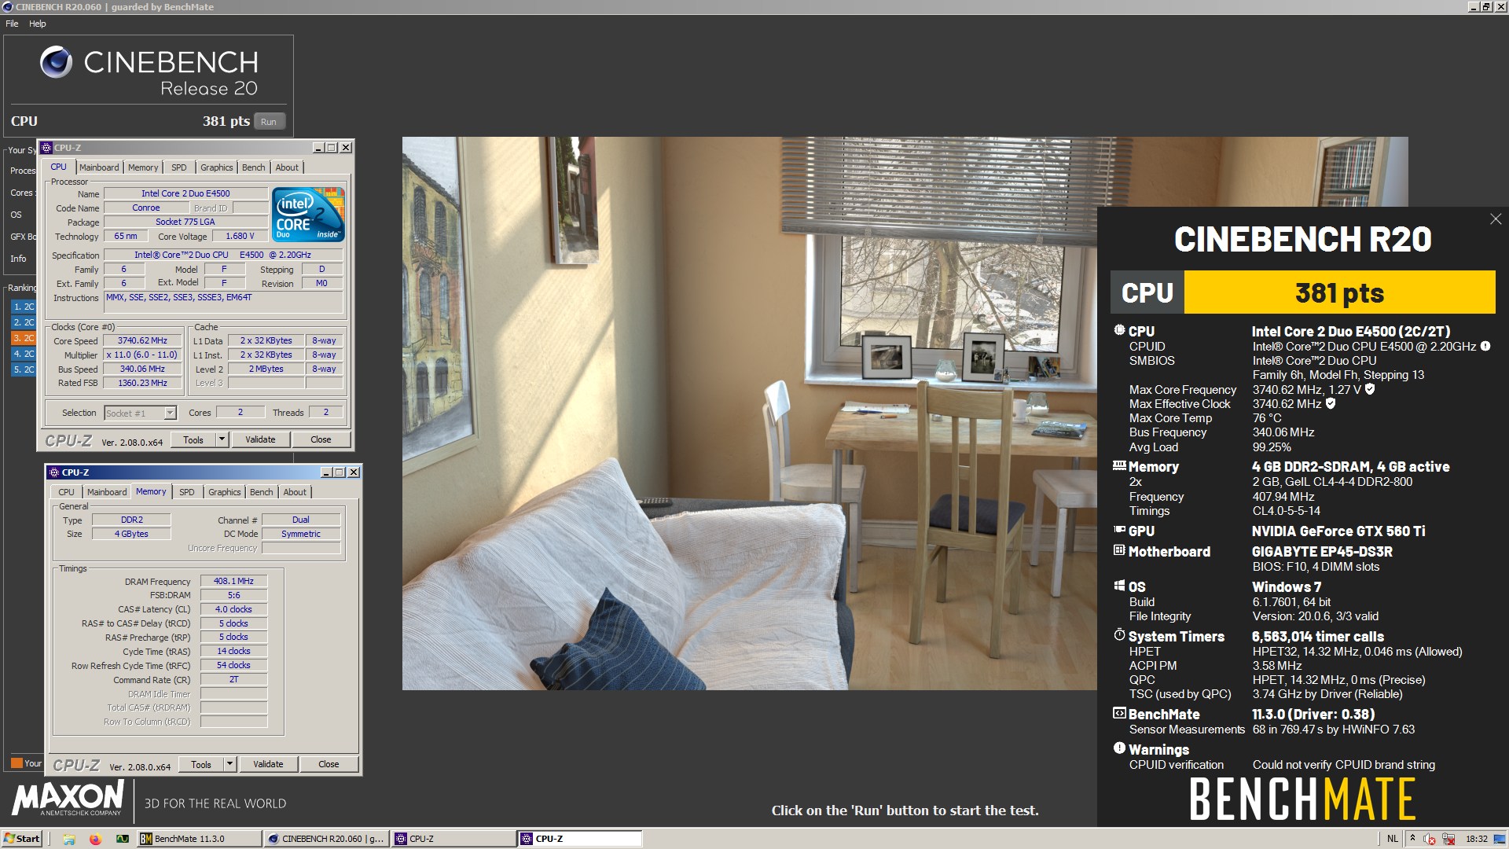Viewport: 1509px width, 849px height.
Task: Click the CPU chip icon in BenchMate panel
Action: (x=1119, y=331)
